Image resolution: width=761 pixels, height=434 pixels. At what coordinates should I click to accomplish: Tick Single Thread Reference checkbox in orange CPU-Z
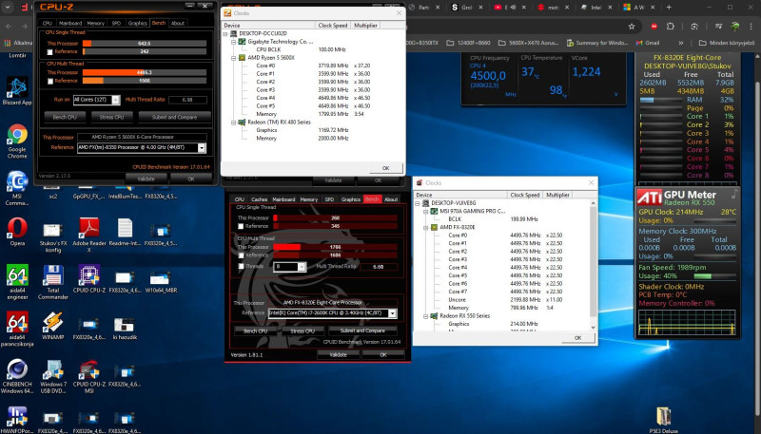[50, 52]
